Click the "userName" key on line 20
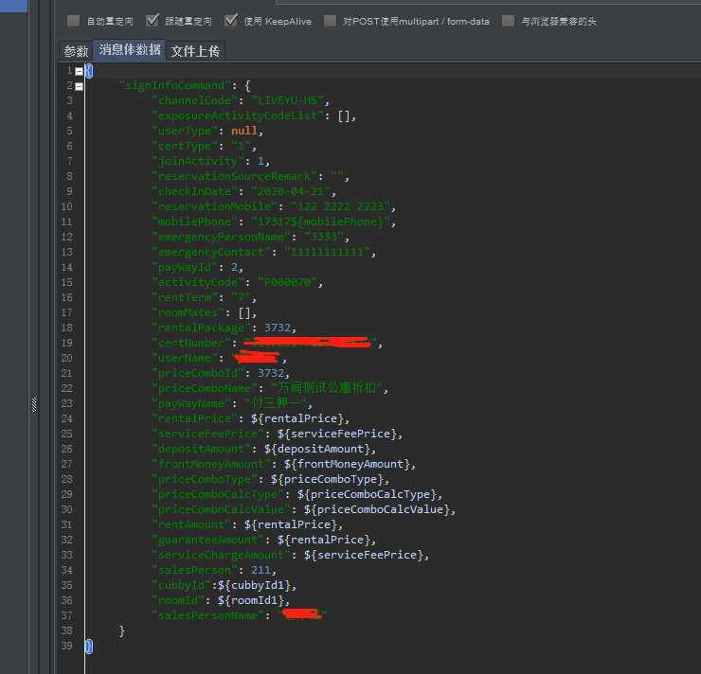 [x=185, y=358]
